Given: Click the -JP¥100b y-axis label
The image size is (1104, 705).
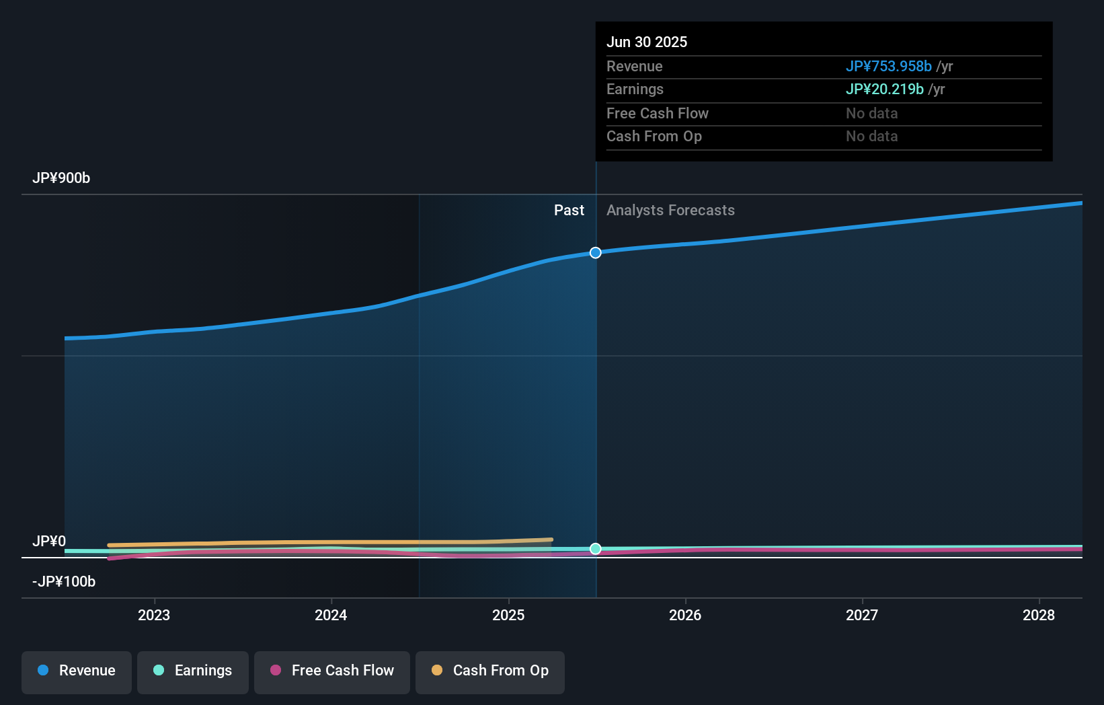Looking at the screenshot, I should [x=64, y=582].
